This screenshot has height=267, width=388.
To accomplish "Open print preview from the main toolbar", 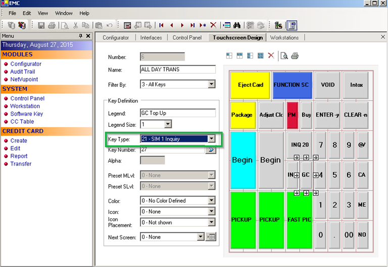I will [x=65, y=25].
